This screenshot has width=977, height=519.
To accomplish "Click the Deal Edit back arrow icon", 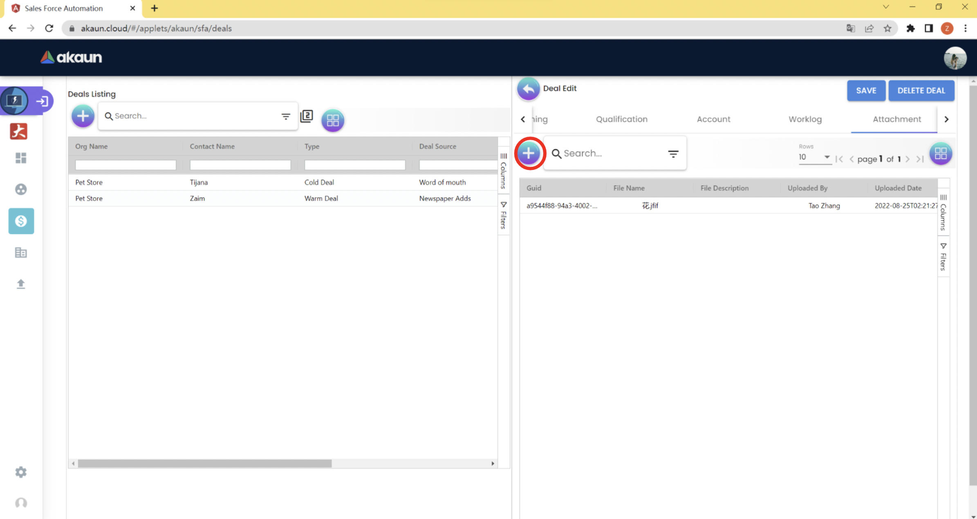I will [528, 89].
